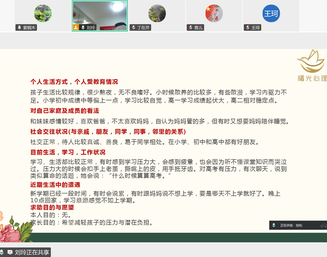Viewport: 327px width, 257px height.
Task: Click the screen share icon in the sharing bar
Action: 10,252
